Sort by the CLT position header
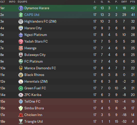 coord(3,2)
